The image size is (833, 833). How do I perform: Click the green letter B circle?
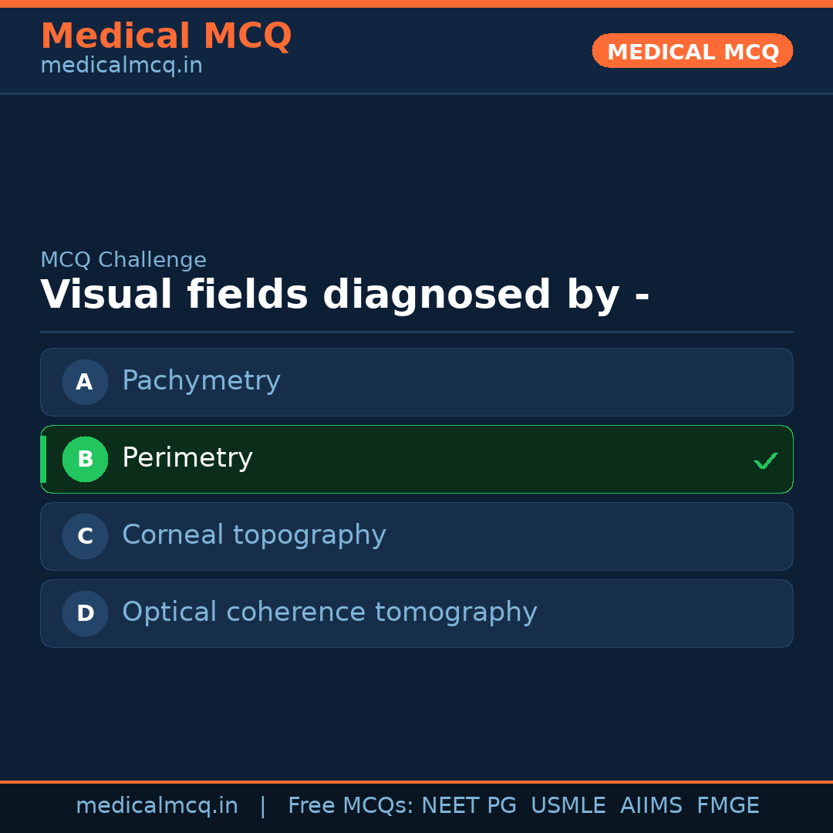pyautogui.click(x=85, y=459)
